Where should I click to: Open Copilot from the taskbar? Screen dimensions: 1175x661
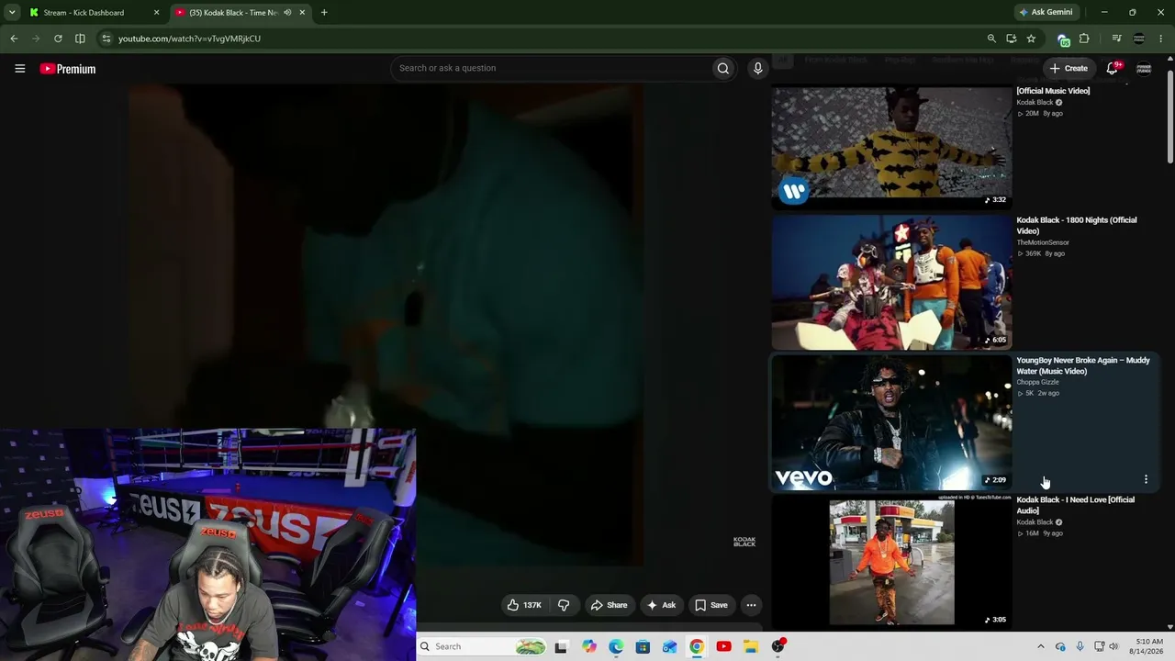pyautogui.click(x=589, y=646)
